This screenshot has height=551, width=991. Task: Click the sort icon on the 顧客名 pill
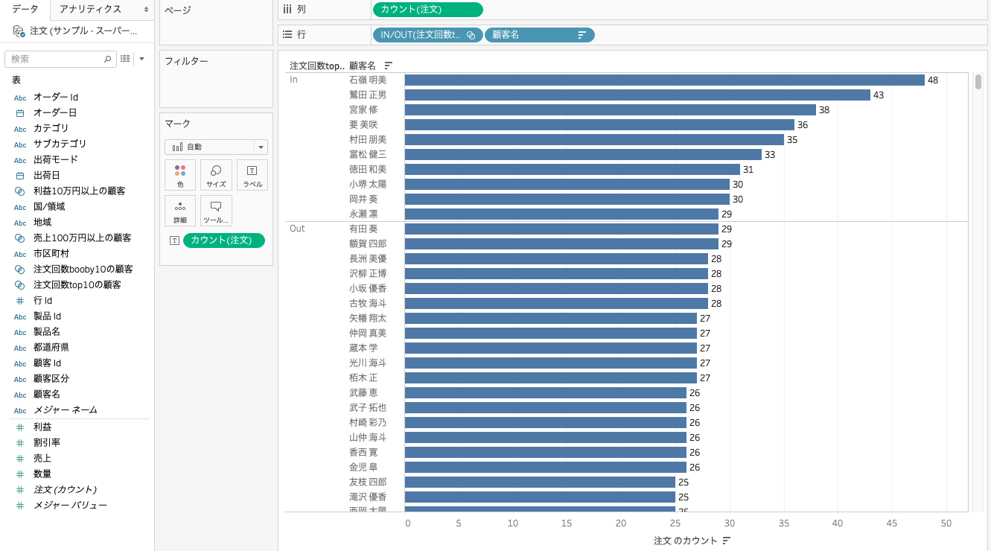tap(582, 35)
